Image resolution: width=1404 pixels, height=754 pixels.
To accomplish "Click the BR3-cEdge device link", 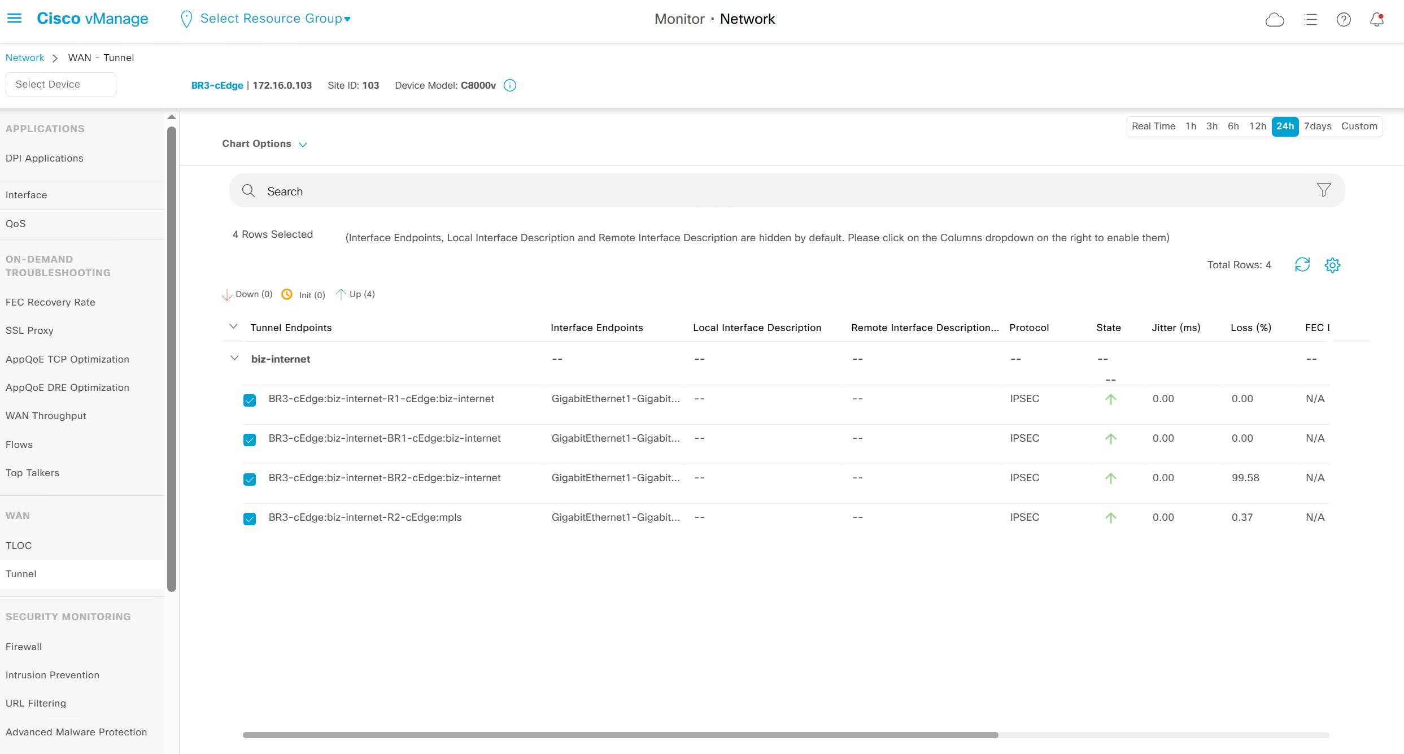I will (x=217, y=85).
